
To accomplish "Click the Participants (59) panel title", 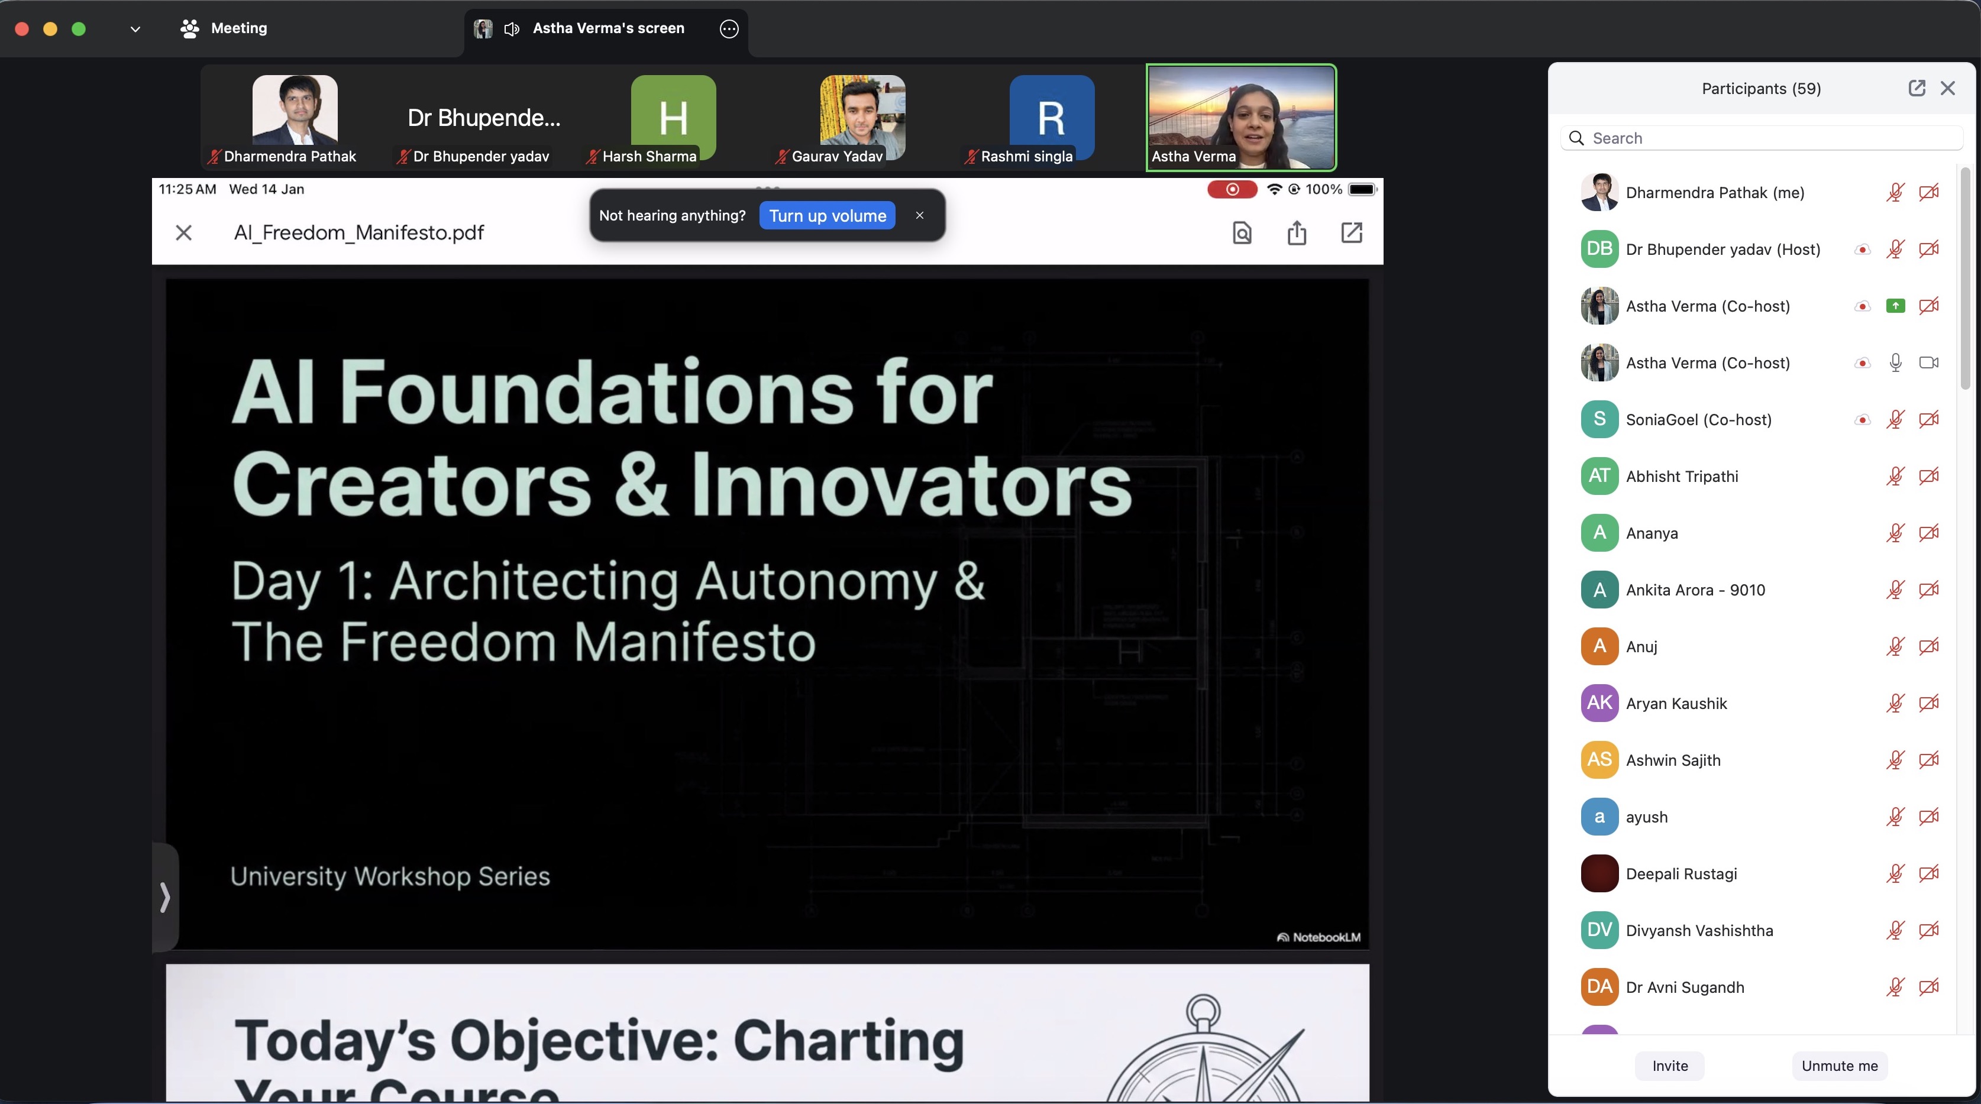I will tap(1761, 89).
